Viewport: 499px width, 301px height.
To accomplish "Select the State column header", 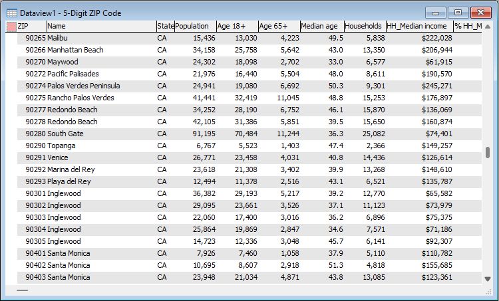I will 166,26.
